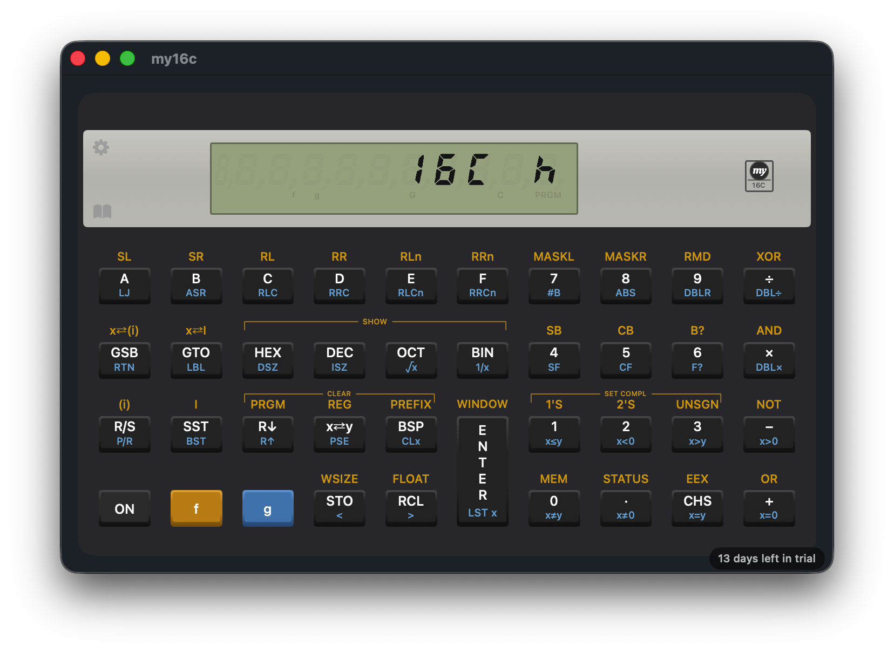Toggle the calculator power with ON
This screenshot has width=894, height=653.
pyautogui.click(x=124, y=508)
